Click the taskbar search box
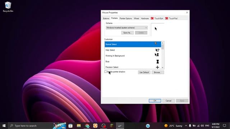 pyautogui.click(x=37, y=126)
